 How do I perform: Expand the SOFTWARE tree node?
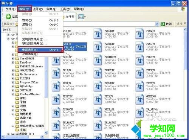[13, 90]
